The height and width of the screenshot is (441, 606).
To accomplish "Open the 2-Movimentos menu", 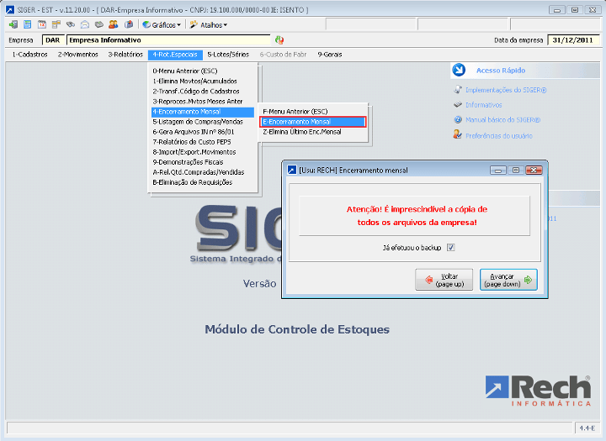I will [x=77, y=55].
